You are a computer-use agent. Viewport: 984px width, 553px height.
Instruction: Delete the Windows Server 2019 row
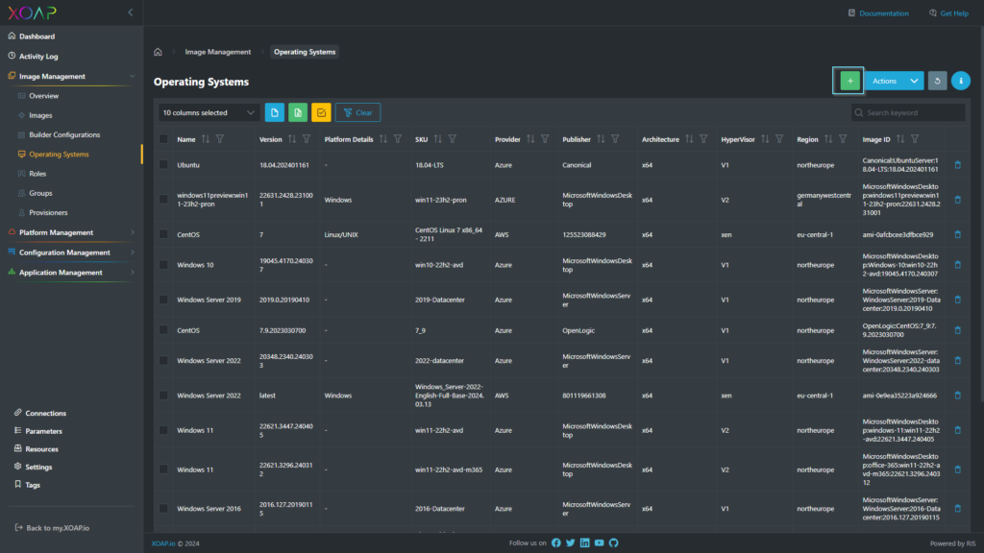point(958,300)
